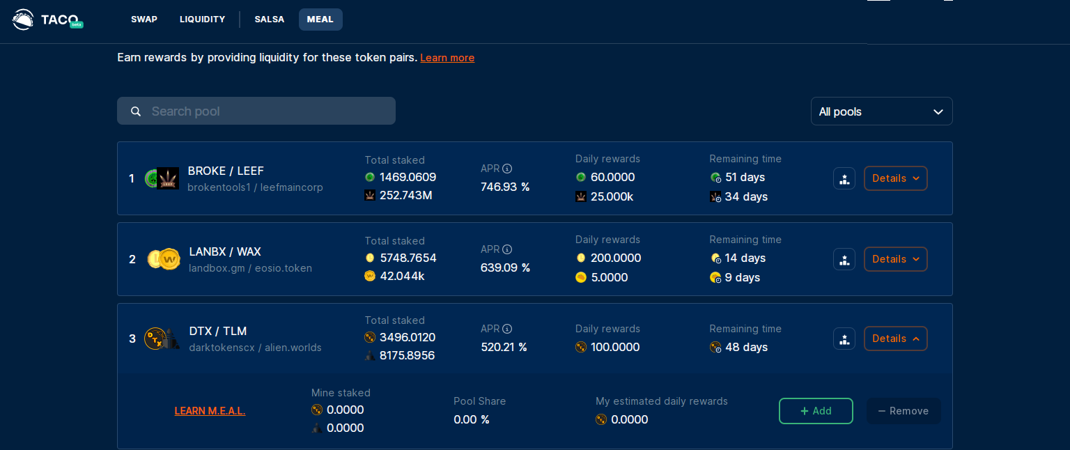The width and height of the screenshot is (1070, 450).
Task: Open the SALSA tab
Action: tap(270, 20)
